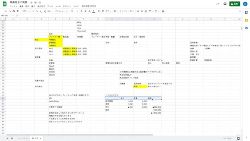Format cells as percent
This screenshot has height=141, width=250.
tap(37, 11)
